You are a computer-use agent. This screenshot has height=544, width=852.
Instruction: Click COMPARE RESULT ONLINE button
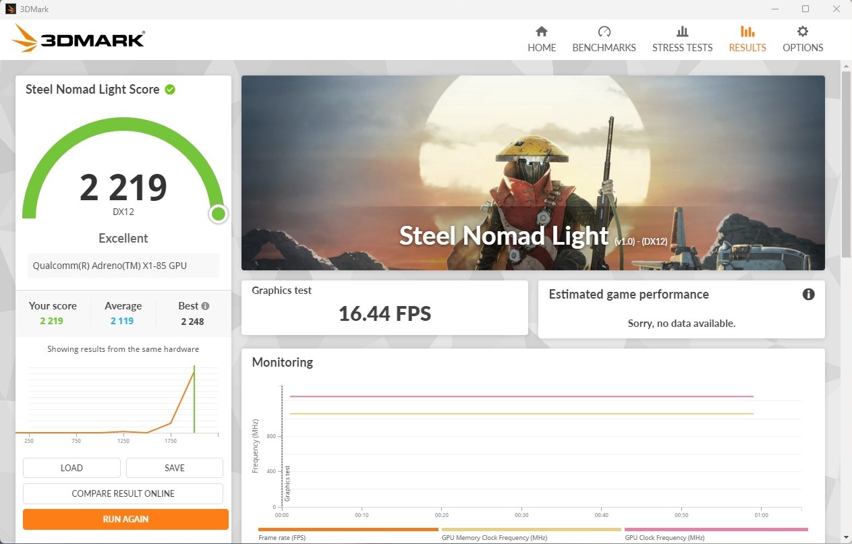[x=123, y=493]
